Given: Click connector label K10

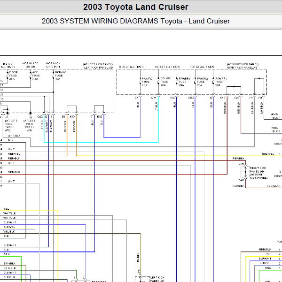Looking at the screenshot, I should 72,117.
